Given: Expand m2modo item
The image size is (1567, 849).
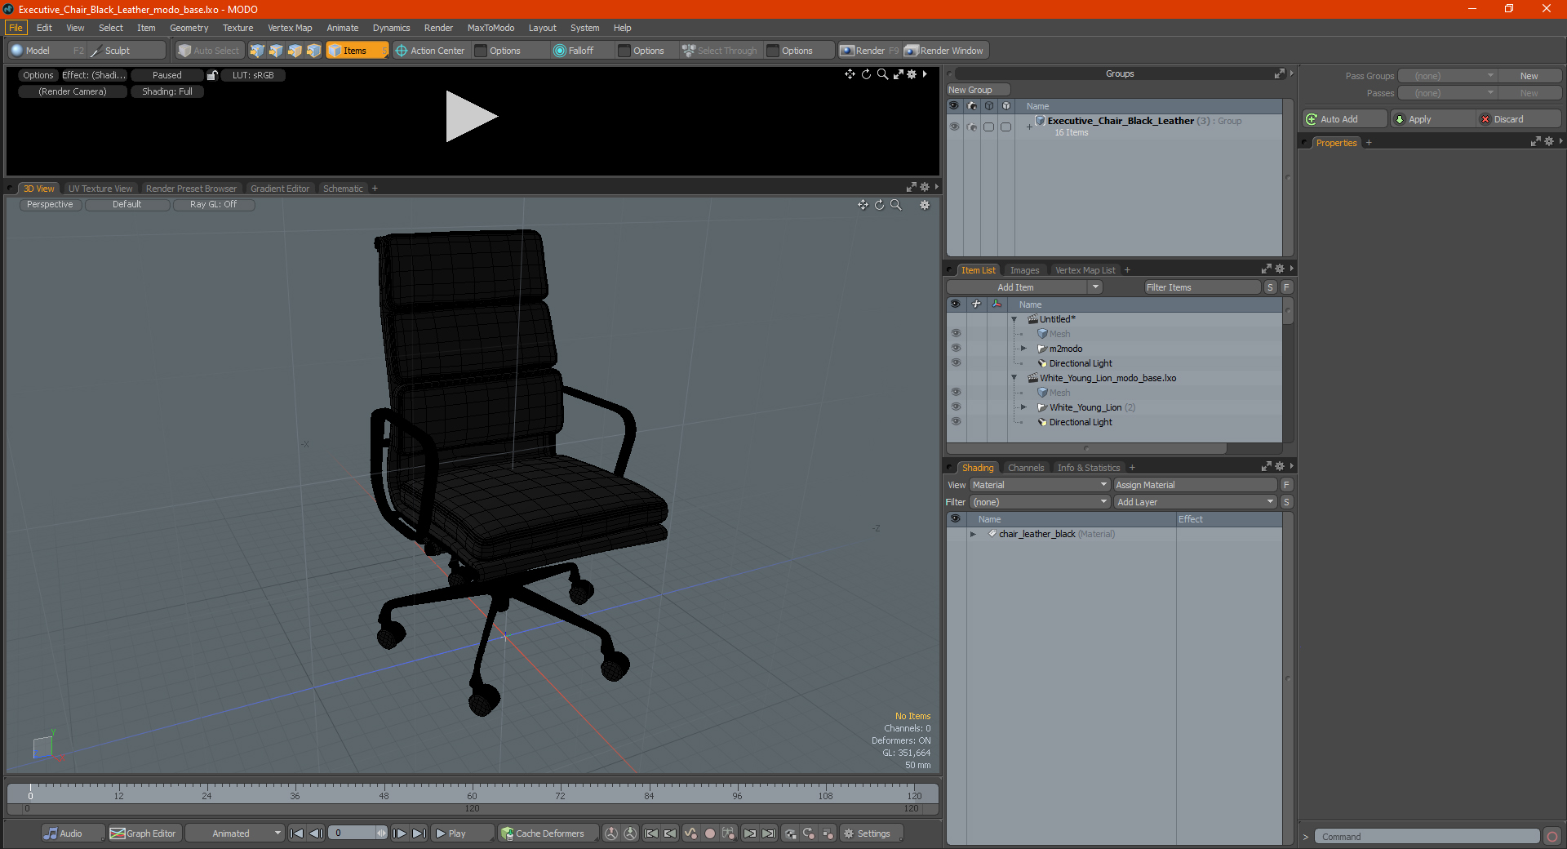Looking at the screenshot, I should click(x=1024, y=349).
